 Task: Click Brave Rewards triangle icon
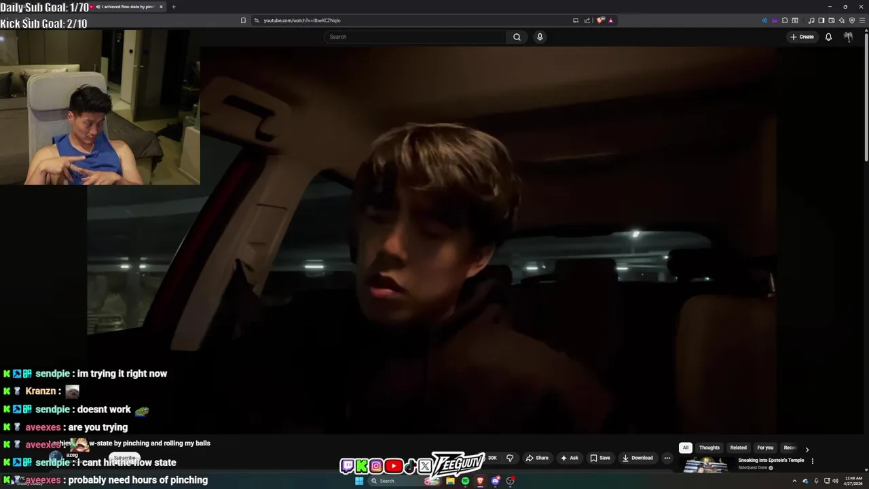click(x=610, y=20)
